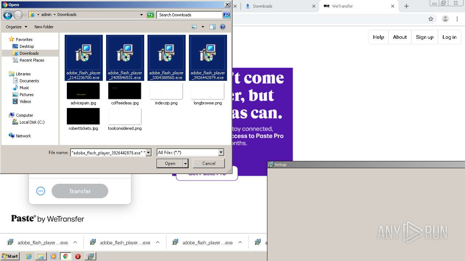Expand the recent locations dropdown arrow
Viewport: 465px width, 261px height.
click(x=25, y=15)
